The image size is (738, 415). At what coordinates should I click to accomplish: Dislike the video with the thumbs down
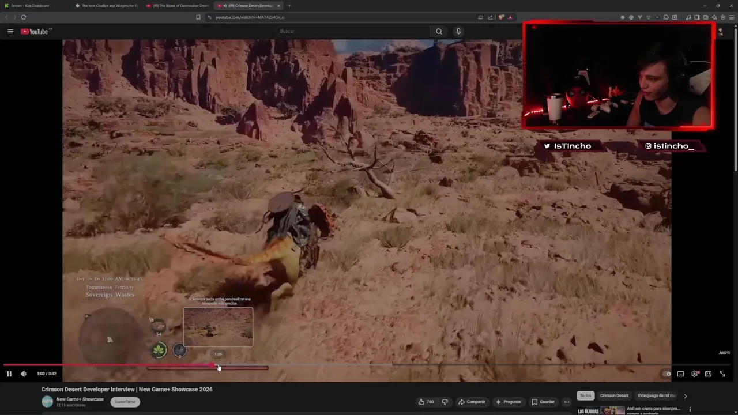[445, 402]
